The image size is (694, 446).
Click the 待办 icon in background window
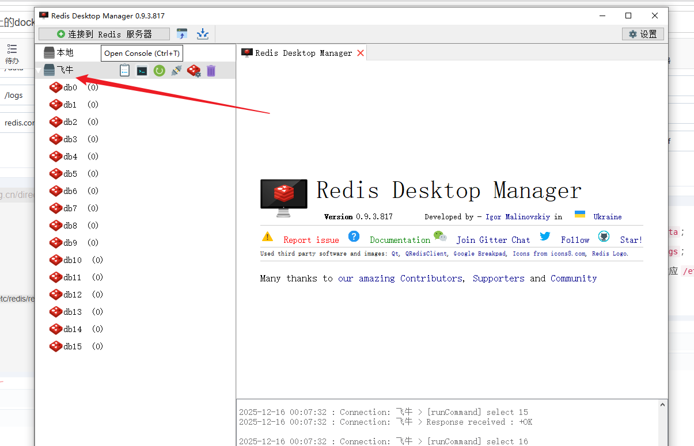point(12,53)
